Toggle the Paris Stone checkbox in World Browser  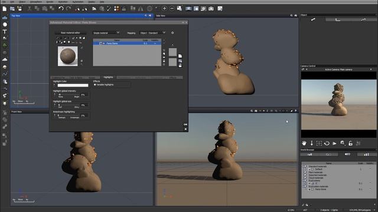[x=312, y=190]
